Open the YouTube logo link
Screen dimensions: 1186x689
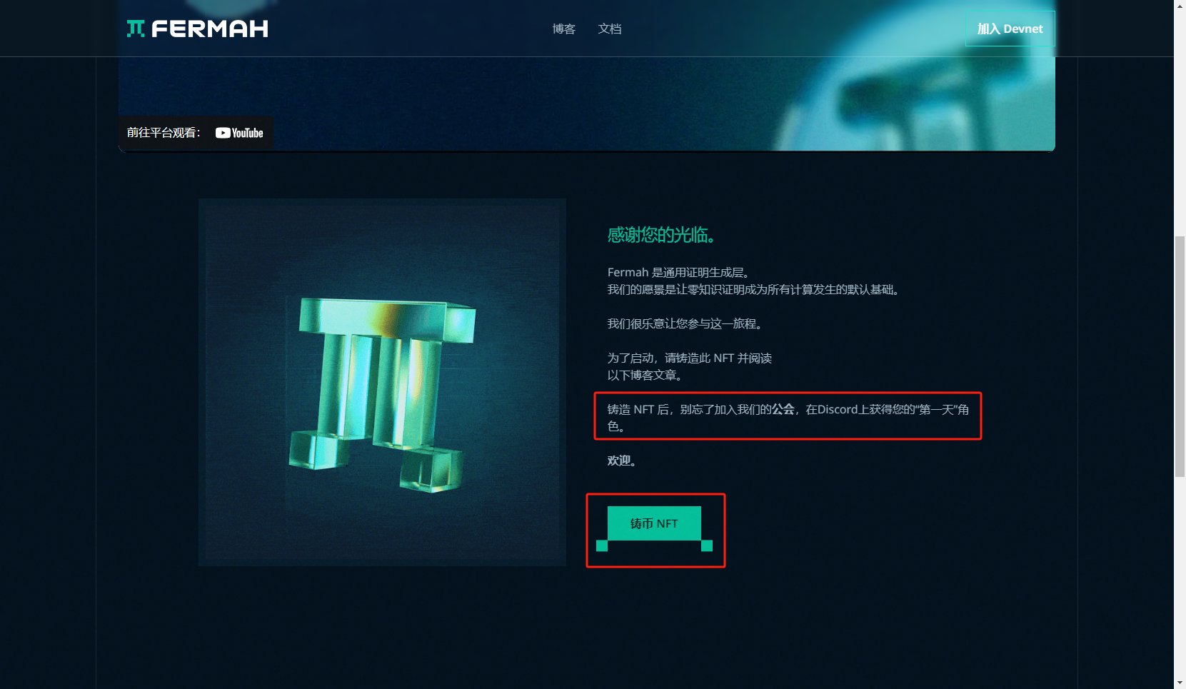239,133
